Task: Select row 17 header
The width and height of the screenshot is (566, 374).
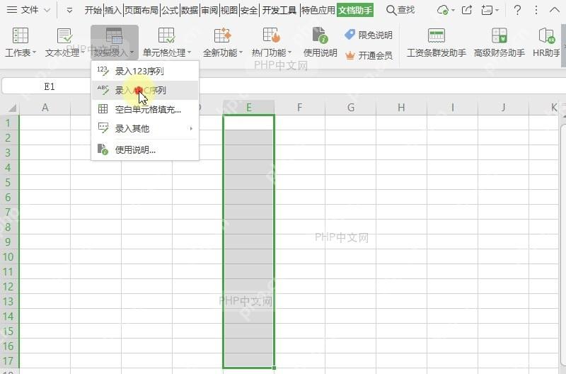Action: click(8, 361)
